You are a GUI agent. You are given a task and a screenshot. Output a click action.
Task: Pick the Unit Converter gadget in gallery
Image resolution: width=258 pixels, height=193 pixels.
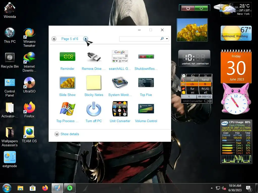click(x=120, y=109)
